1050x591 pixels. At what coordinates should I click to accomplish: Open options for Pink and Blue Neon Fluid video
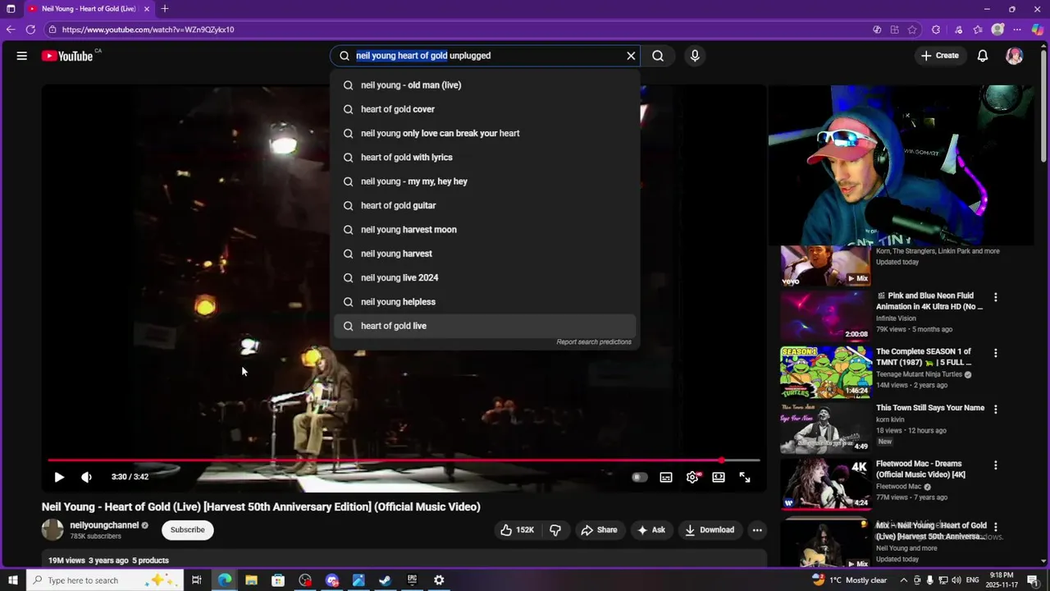point(996,297)
